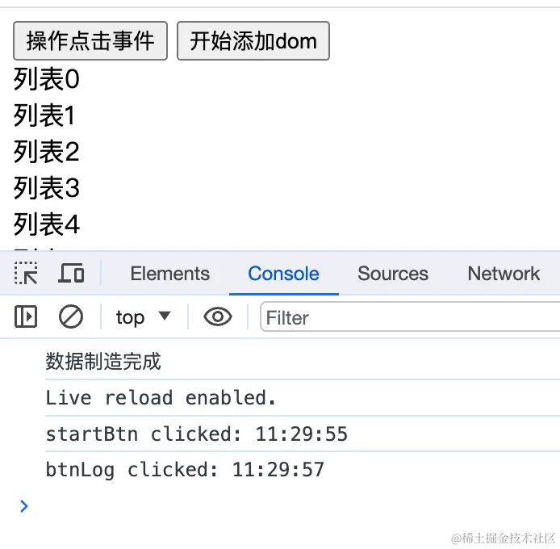The image size is (560, 549).
Task: Switch to the Elements tab
Action: click(x=170, y=274)
